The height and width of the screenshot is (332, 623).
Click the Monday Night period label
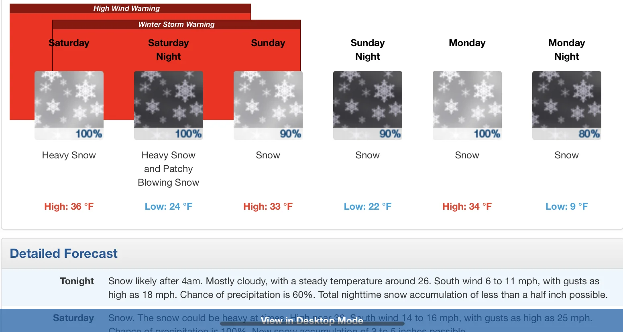pyautogui.click(x=567, y=50)
